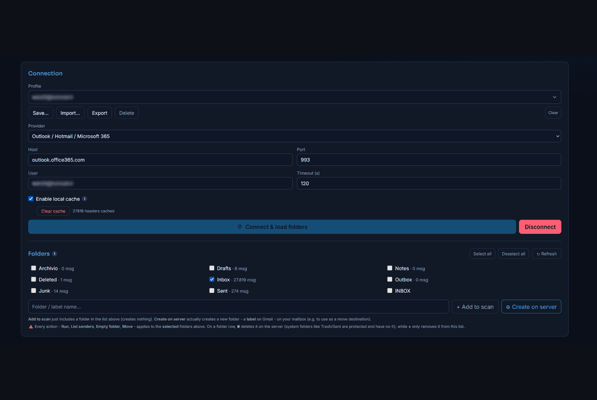Screen dimensions: 597x400
Task: Check the Notes folder checkbox
Action: [390, 268]
